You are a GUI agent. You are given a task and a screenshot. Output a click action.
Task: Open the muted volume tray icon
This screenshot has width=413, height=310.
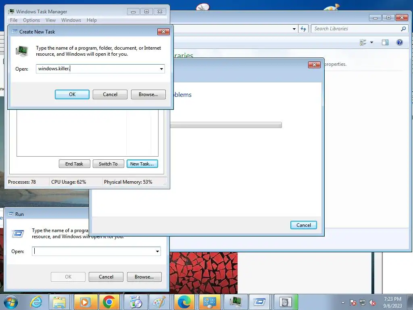click(x=372, y=302)
